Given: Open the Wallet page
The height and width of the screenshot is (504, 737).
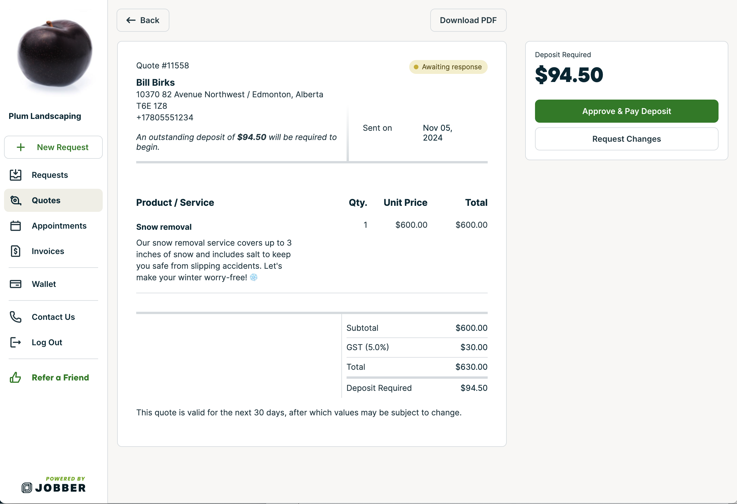Looking at the screenshot, I should click(44, 284).
